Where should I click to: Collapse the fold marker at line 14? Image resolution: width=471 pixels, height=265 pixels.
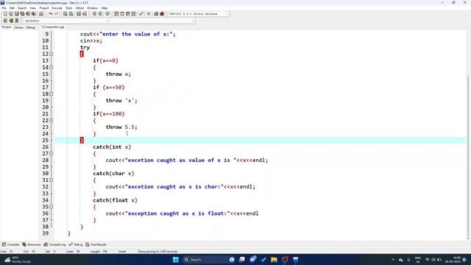(51, 67)
